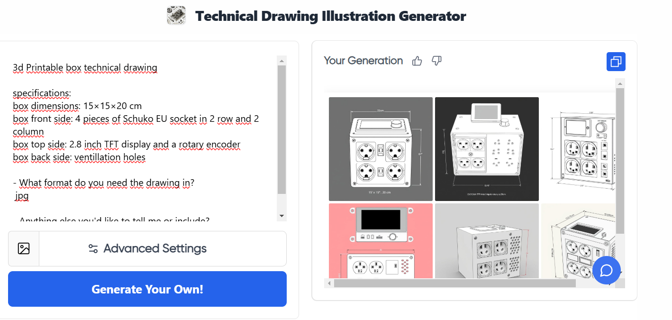Open the black background box thumbnail
672x320 pixels.
click(x=487, y=149)
